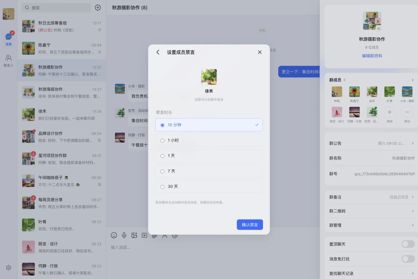The image size is (418, 279).
Task: Click the 搜索 search field
Action: coord(56,8)
